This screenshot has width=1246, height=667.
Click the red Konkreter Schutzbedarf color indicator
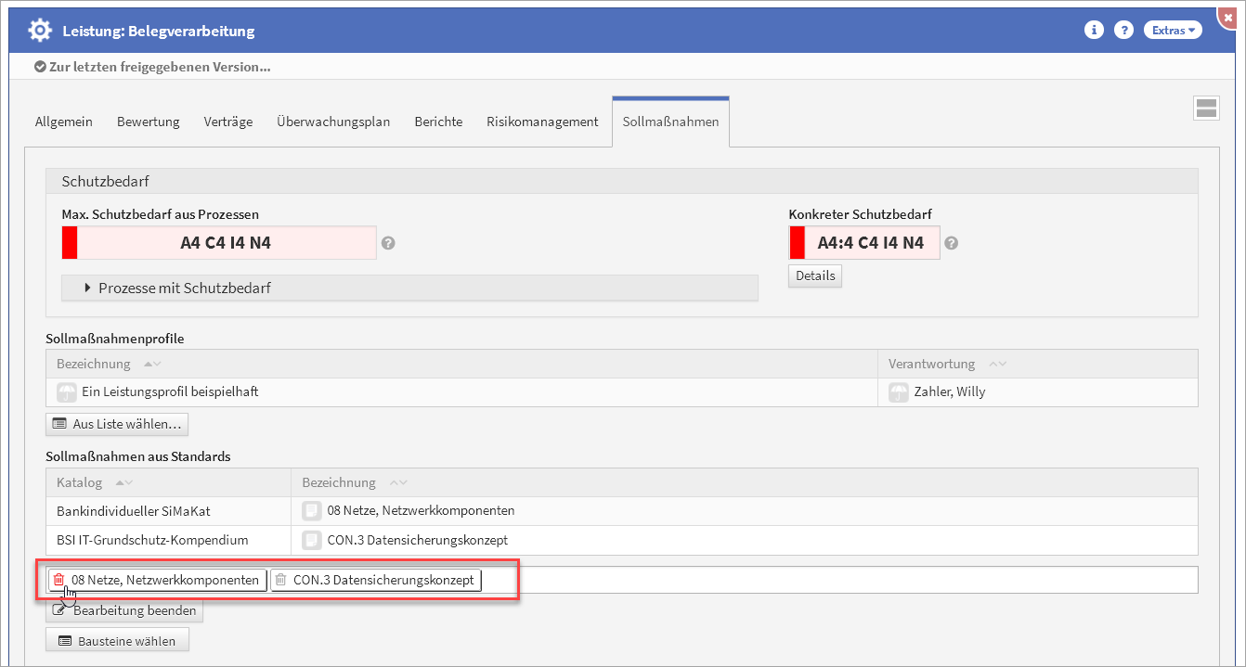tap(797, 243)
